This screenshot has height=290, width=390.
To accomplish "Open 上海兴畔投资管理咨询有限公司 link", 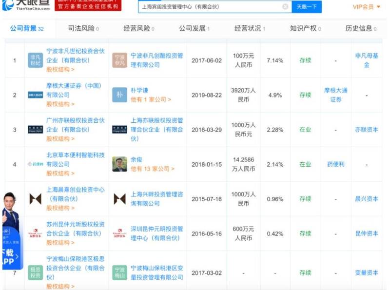I will [157, 199].
